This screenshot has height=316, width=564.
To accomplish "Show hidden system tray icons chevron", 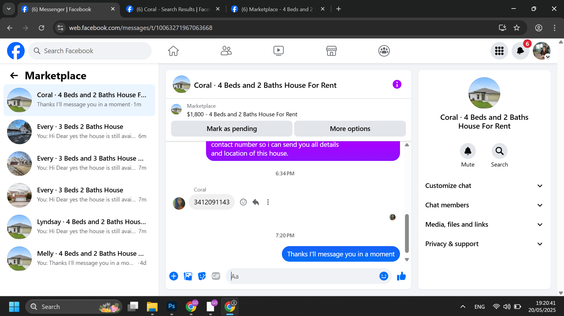I will tap(463, 307).
